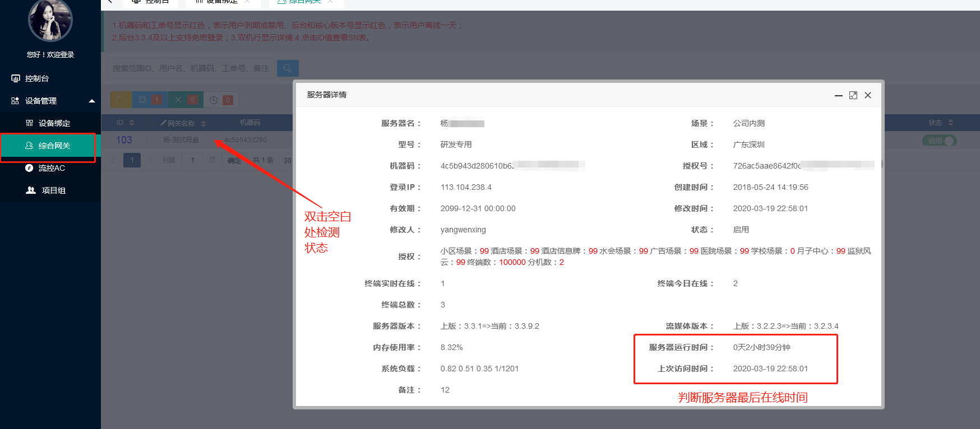The height and width of the screenshot is (429, 980).
Task: Focus the gateway search input field
Action: coord(191,68)
